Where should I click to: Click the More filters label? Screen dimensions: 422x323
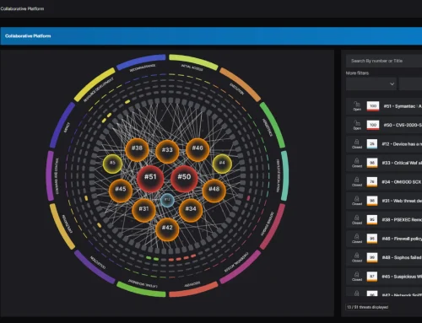click(357, 73)
